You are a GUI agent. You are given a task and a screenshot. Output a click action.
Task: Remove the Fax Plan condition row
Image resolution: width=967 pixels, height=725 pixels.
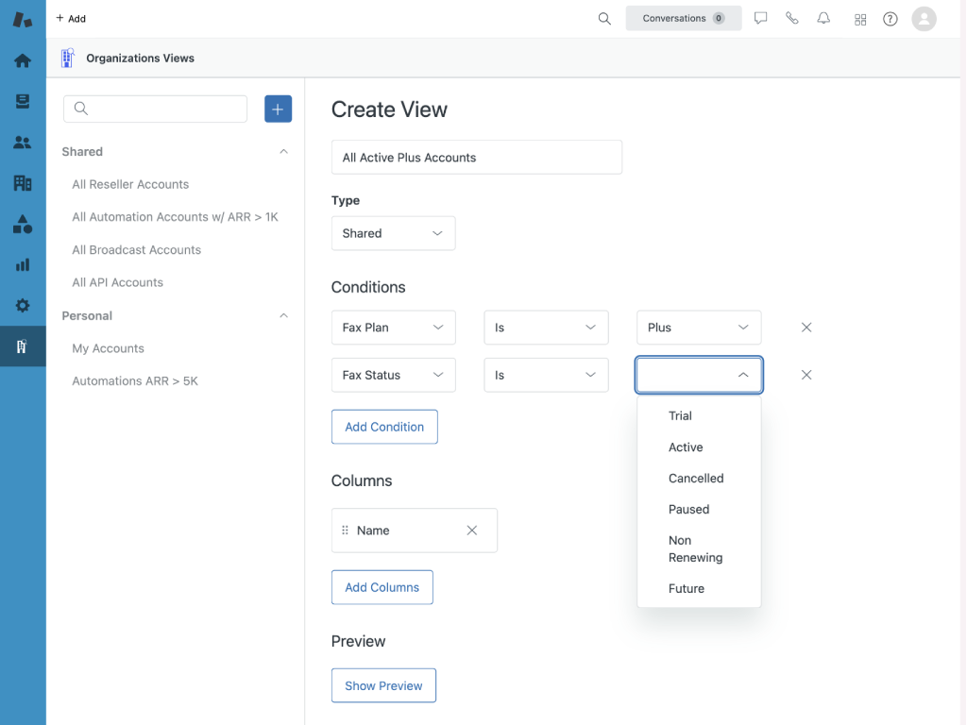pyautogui.click(x=806, y=328)
